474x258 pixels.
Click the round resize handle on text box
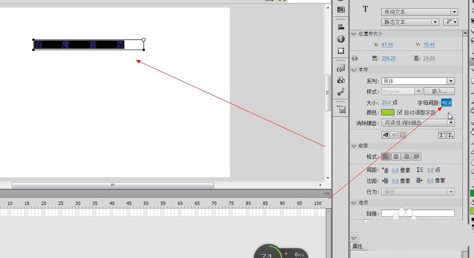pos(144,40)
